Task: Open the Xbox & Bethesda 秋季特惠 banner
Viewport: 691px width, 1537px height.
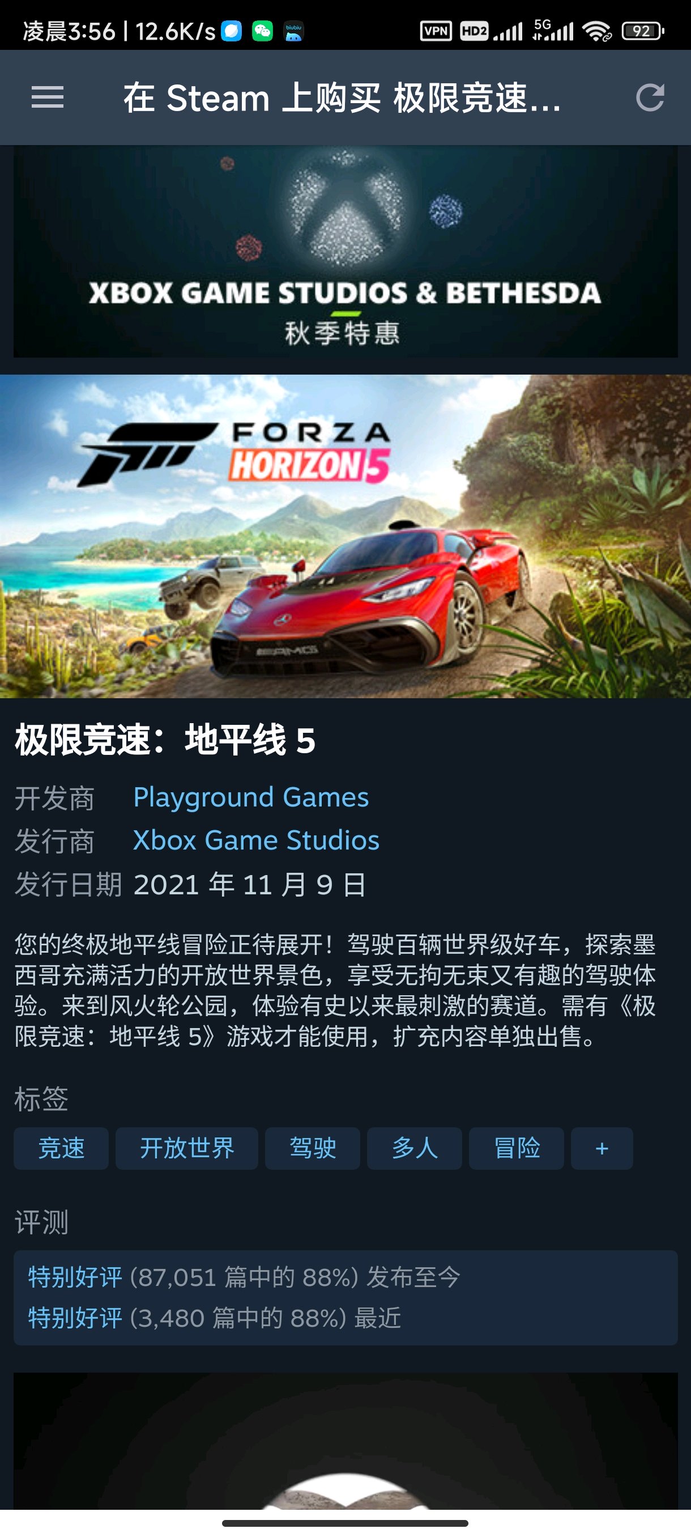Action: click(346, 252)
